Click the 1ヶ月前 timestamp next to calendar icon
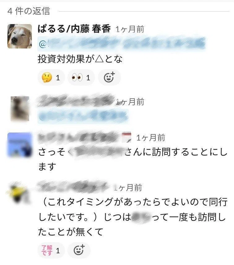This screenshot has height=265, width=234. coord(151,138)
